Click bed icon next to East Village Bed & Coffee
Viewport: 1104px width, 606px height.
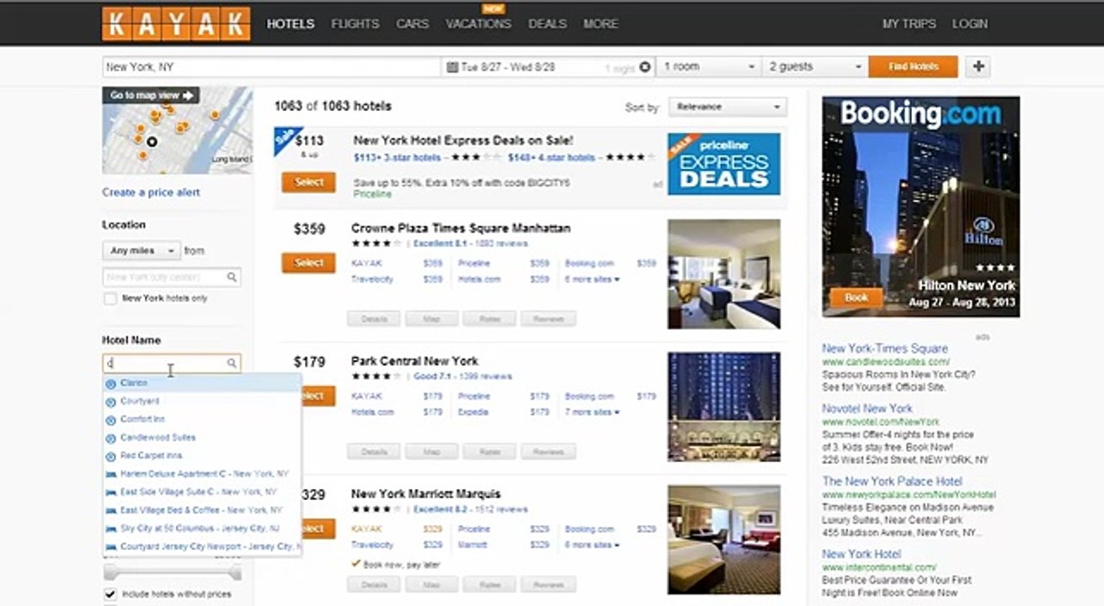[110, 510]
